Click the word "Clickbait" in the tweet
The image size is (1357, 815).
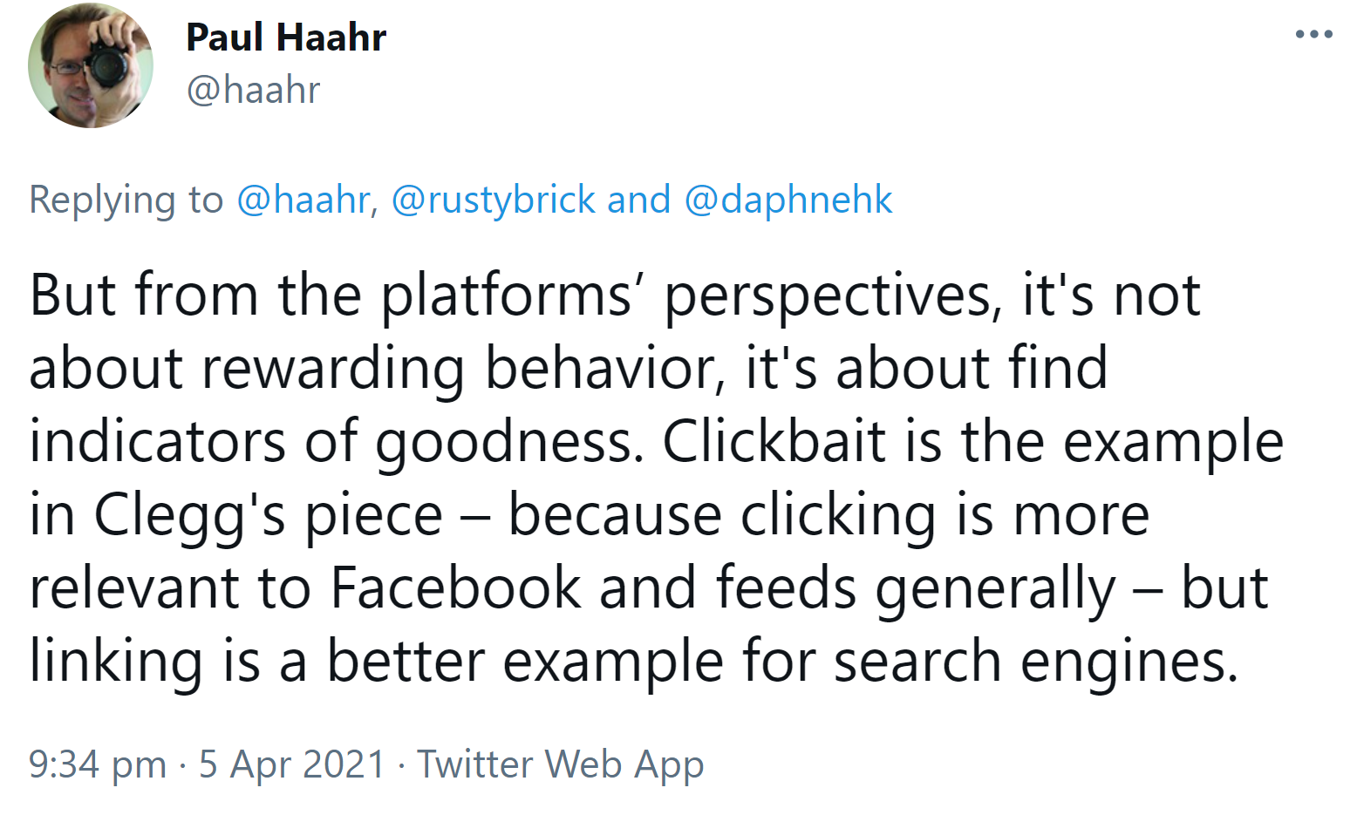[774, 441]
